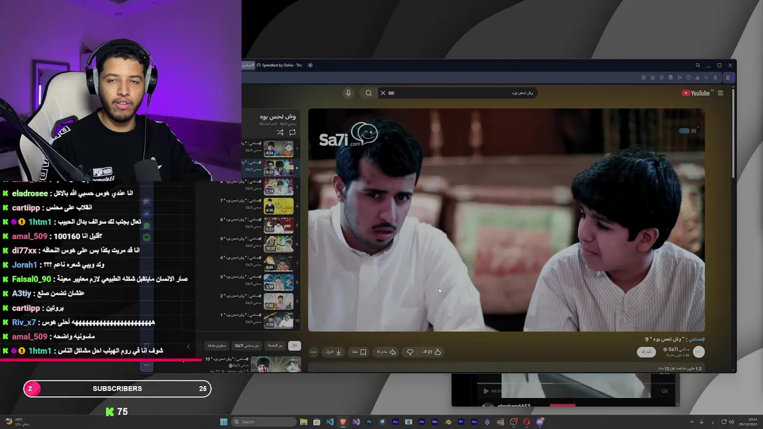Select the 'من السلسلة' filter chip
Viewport: 763px width, 429px height.
[275, 346]
